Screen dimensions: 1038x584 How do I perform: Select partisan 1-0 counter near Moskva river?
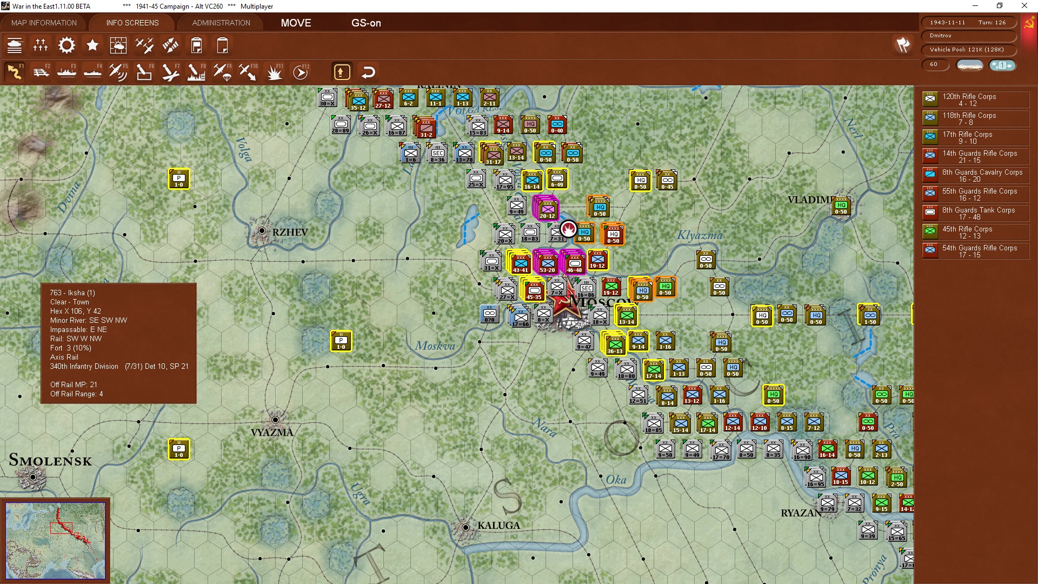341,341
